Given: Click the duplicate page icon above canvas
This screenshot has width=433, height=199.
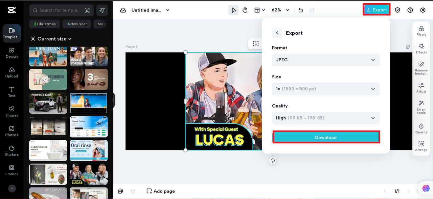Looking at the screenshot, I should (x=408, y=47).
